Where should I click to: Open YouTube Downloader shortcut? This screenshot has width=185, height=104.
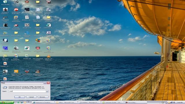(16, 27)
